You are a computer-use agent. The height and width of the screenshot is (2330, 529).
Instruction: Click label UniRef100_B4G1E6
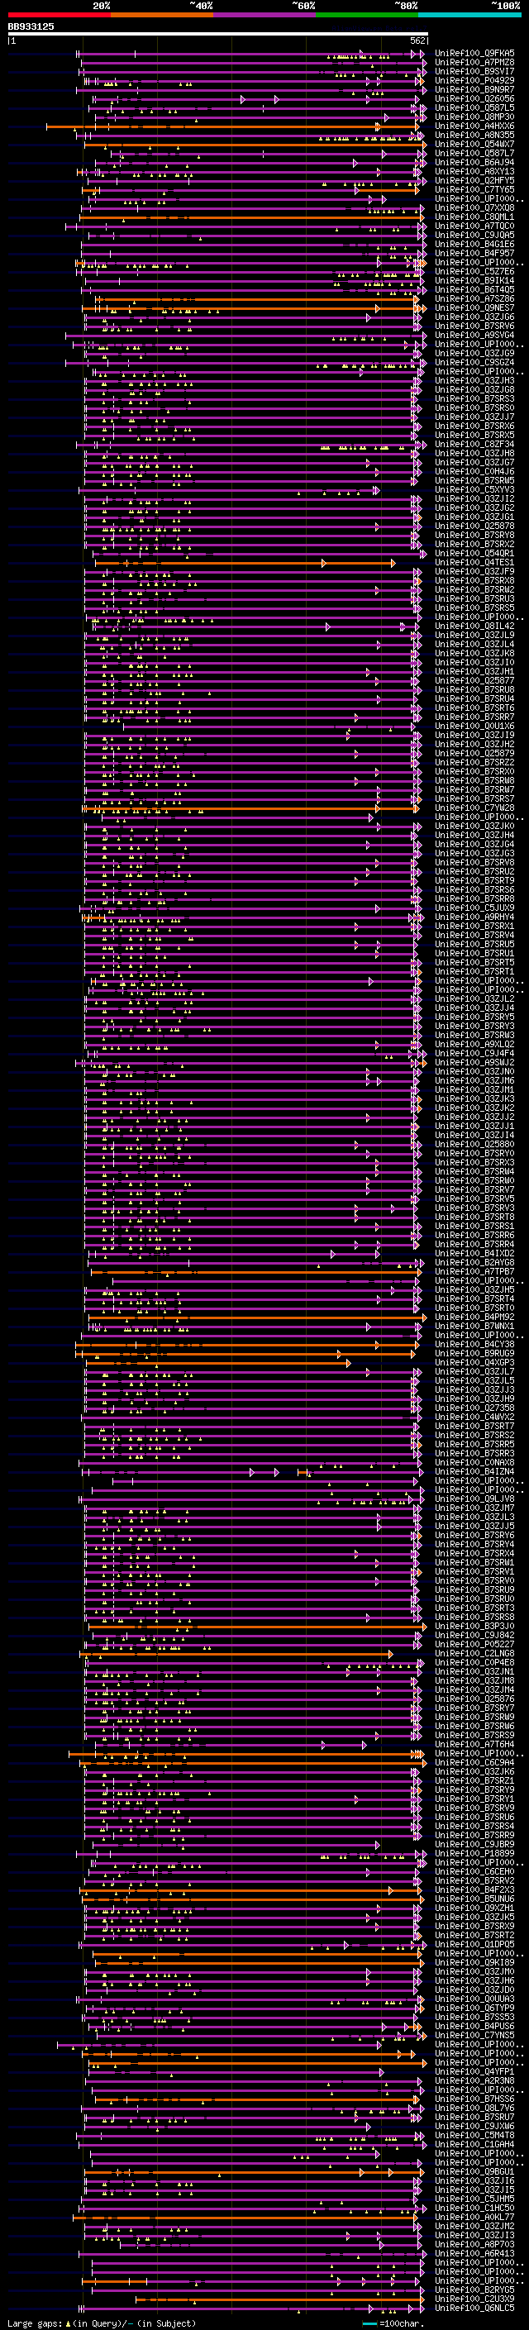tap(474, 244)
